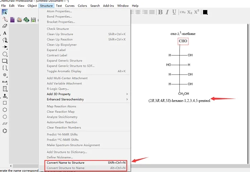Open the black color swatch

pyautogui.click(x=205, y=12)
